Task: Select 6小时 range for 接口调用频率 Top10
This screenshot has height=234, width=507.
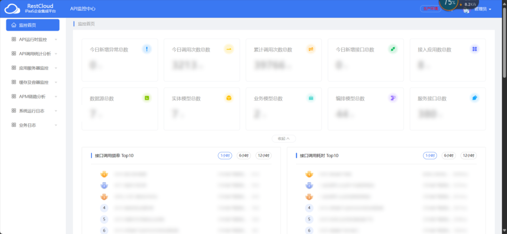Action: (244, 156)
